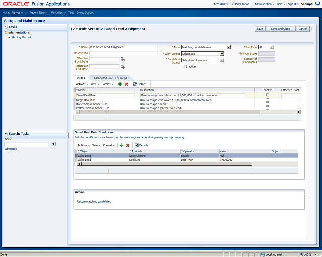Screen dimensions: 322x257
Task: Select the Direct Sales Channel Rule row
Action: coord(187,104)
